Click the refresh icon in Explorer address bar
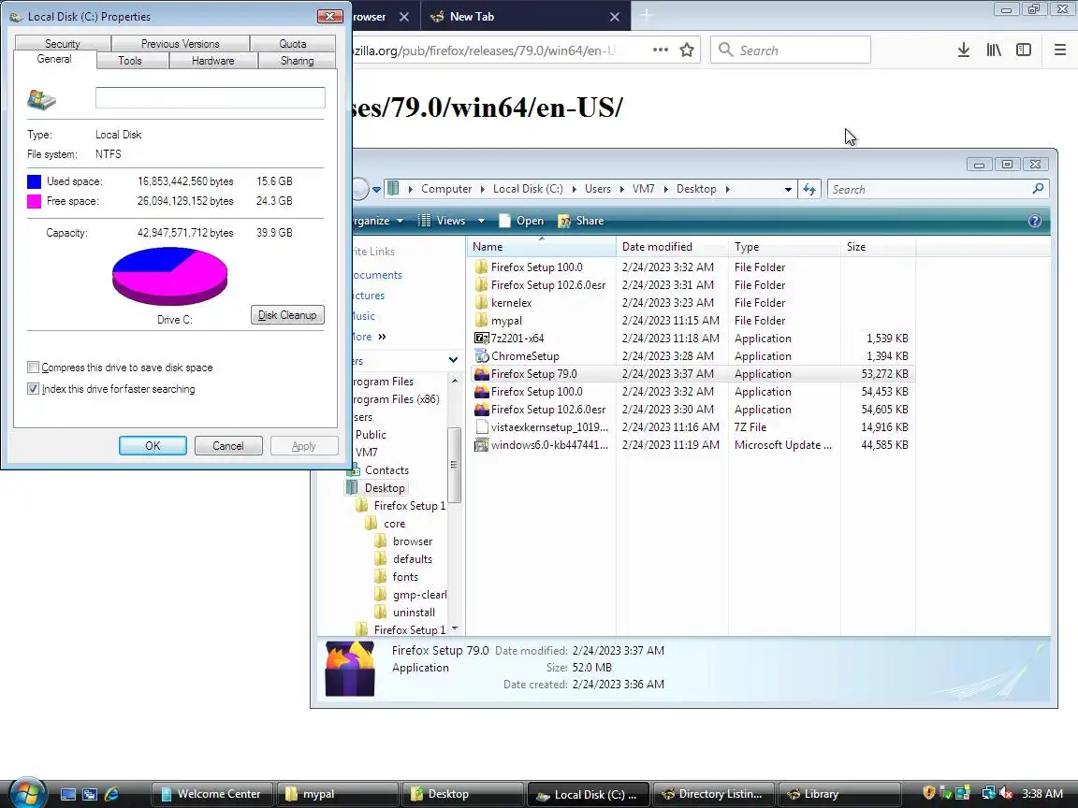Viewport: 1078px width, 808px height. [809, 189]
